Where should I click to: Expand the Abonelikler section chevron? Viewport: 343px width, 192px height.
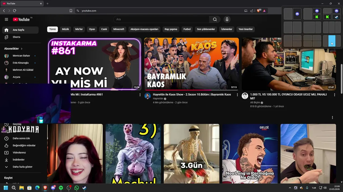22,49
